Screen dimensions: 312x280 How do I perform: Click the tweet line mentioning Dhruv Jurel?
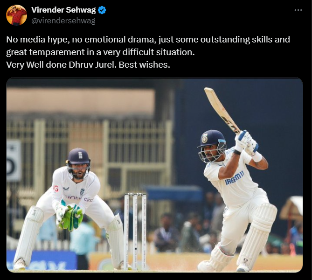tap(88, 65)
